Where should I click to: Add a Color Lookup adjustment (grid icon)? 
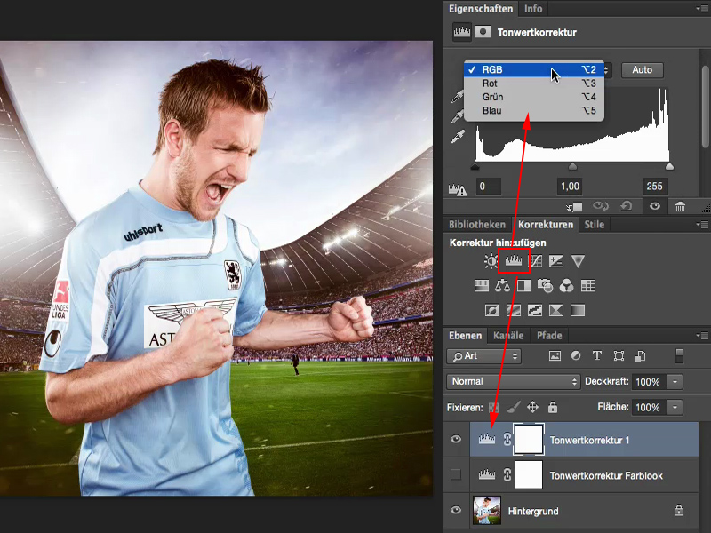[588, 285]
